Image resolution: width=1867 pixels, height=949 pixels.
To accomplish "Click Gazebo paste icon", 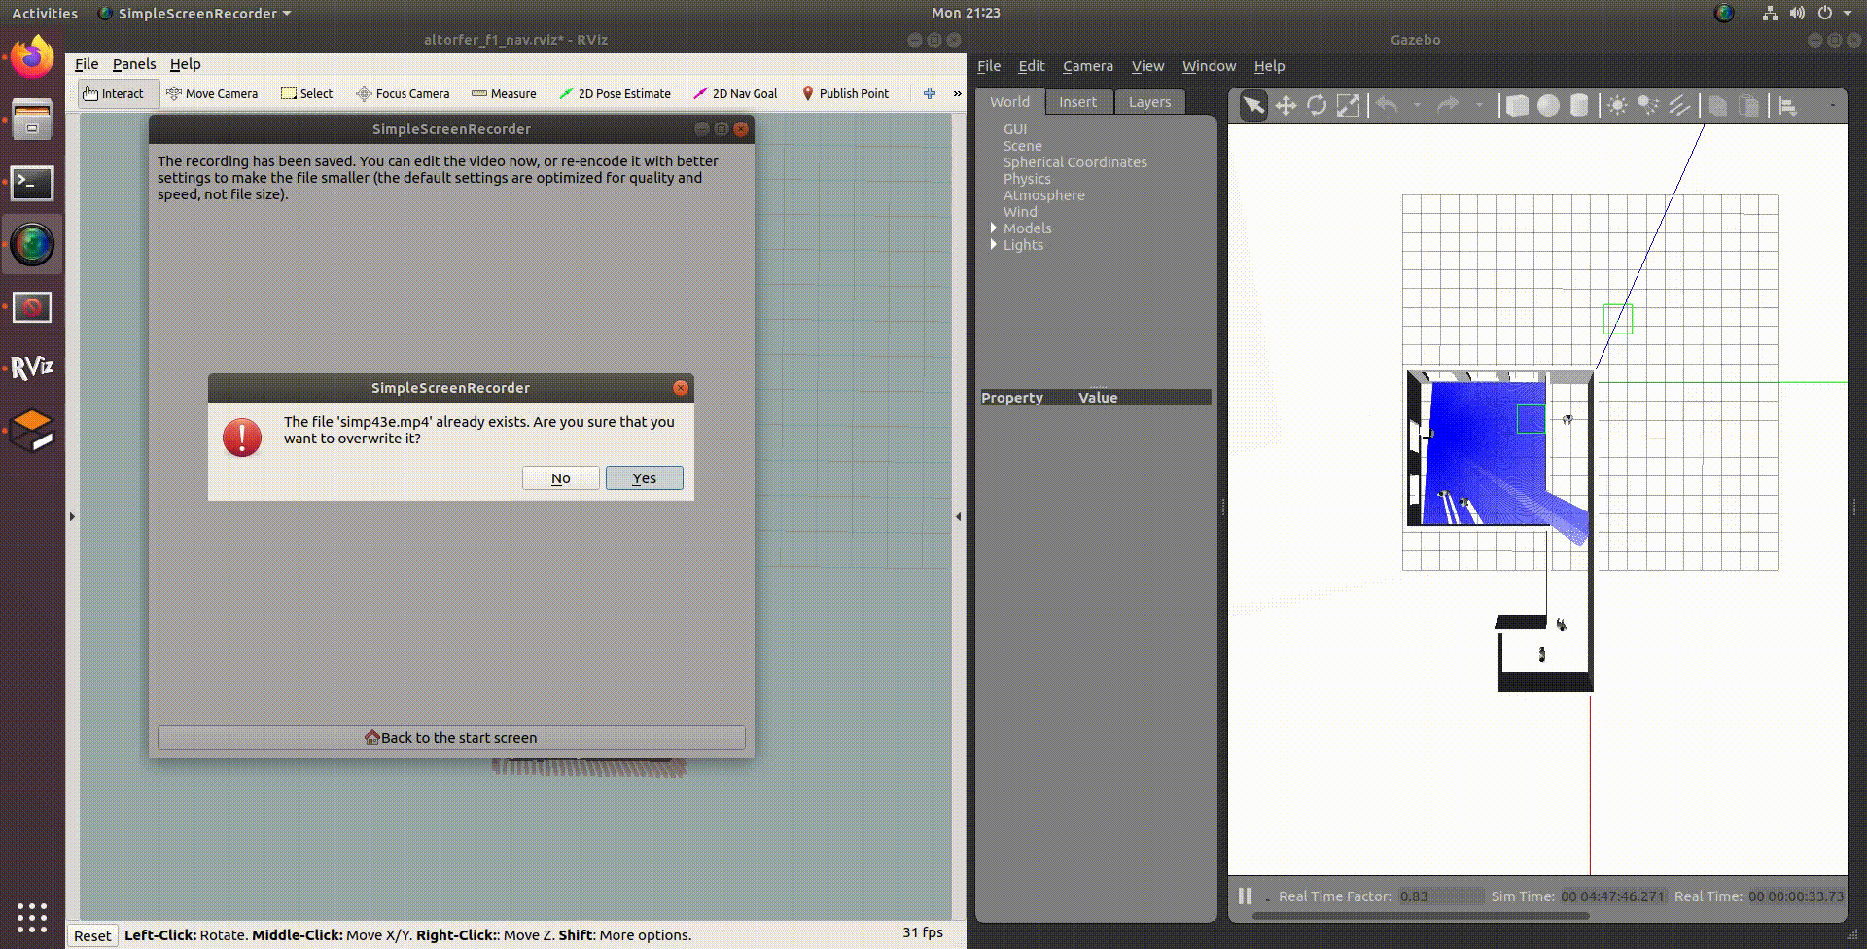I will (1749, 106).
